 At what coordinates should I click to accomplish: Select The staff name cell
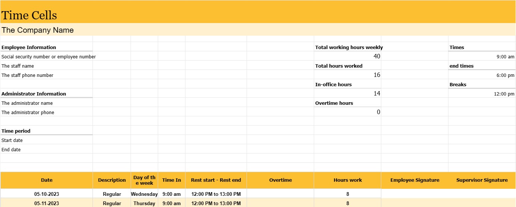[18, 66]
